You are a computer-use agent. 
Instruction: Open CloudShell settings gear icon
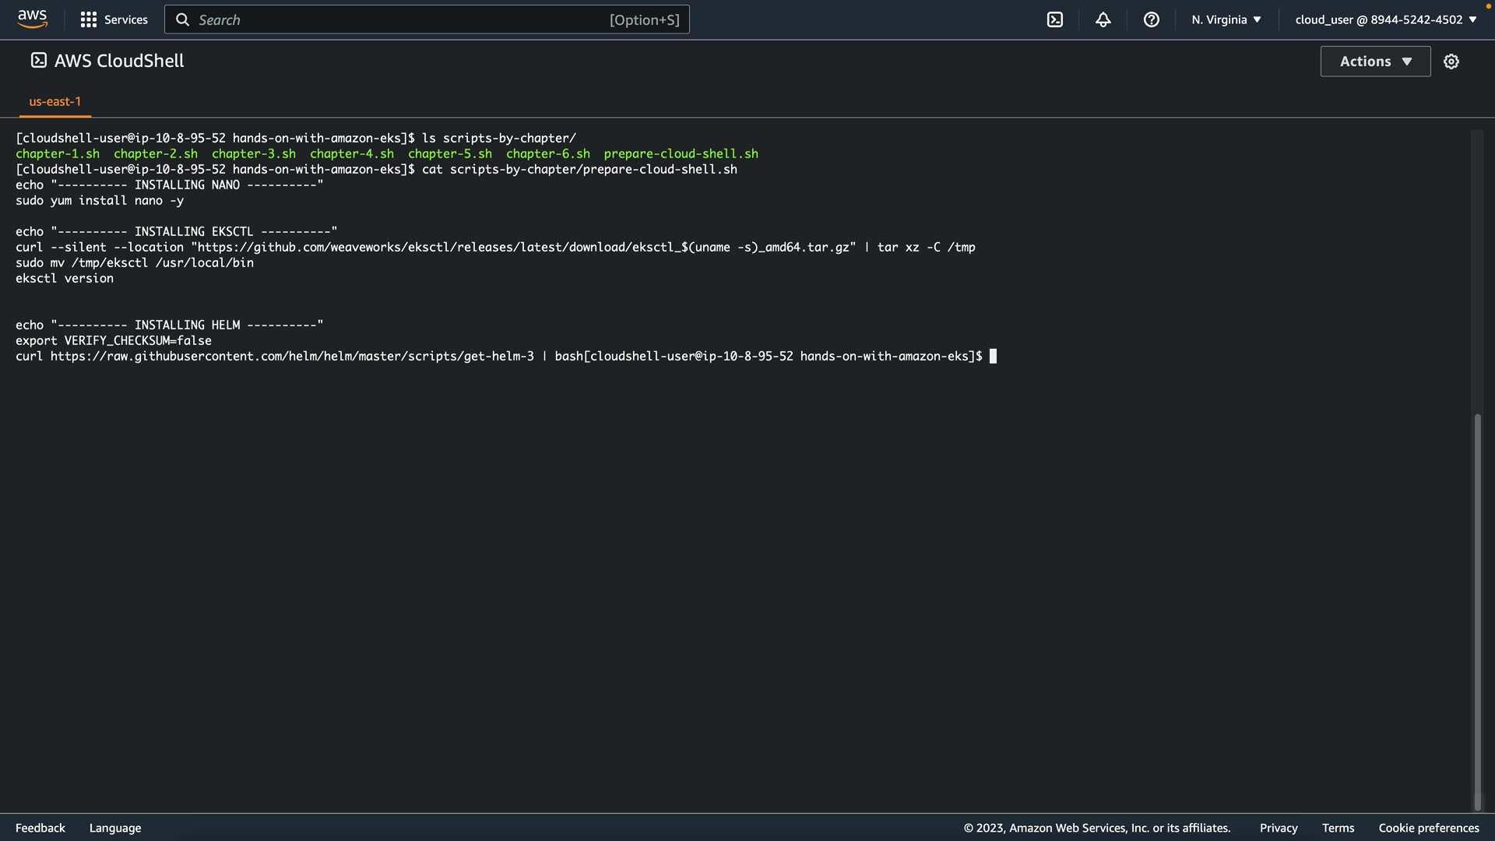[1451, 62]
